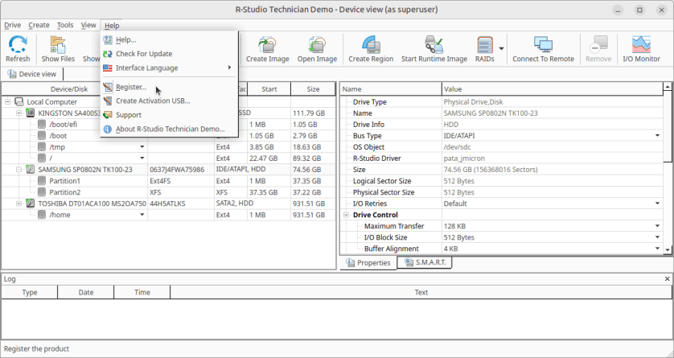Click Start Runtime Image icon
This screenshot has height=358, width=674.
pos(434,44)
